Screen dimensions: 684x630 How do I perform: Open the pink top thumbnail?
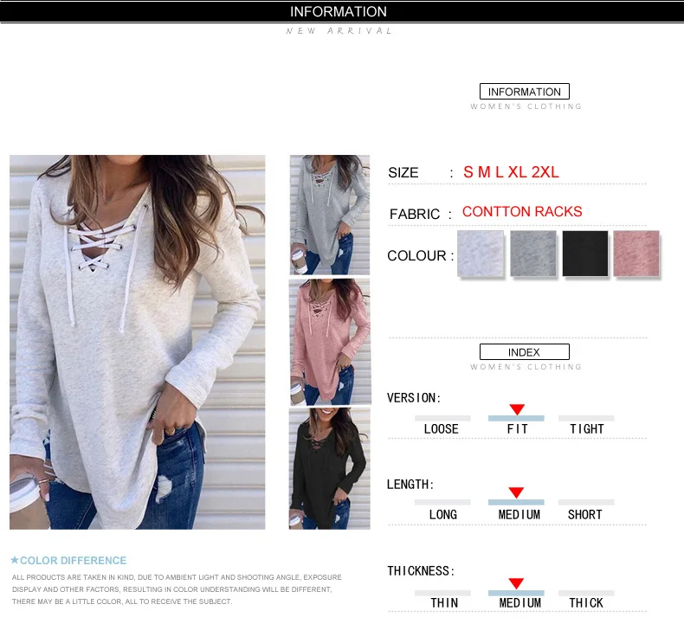click(330, 342)
